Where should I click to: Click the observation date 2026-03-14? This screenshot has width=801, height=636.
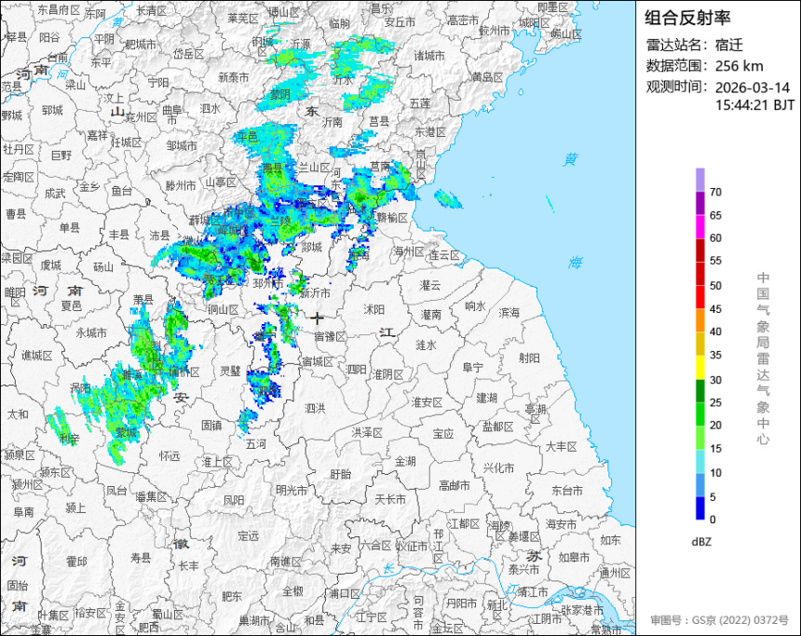coord(752,88)
